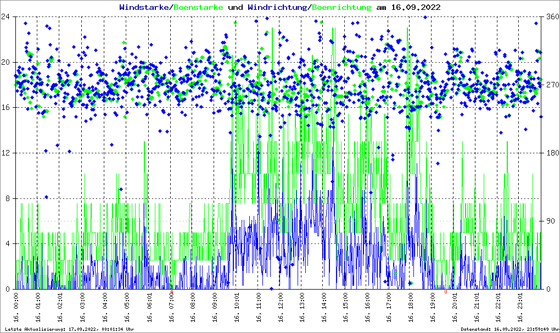The height and width of the screenshot is (333, 560).
Task: Select the 00:00 time label on x-axis
Action: click(16, 308)
